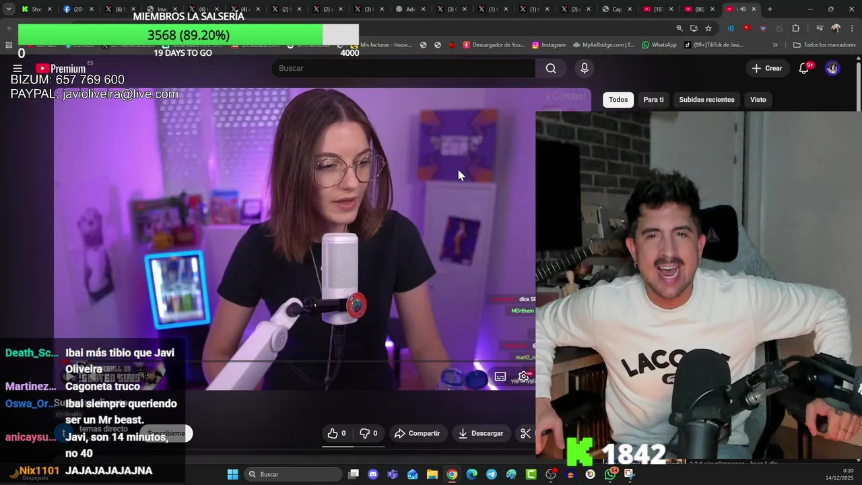Open the browser sidebar panel icon
The image size is (862, 485).
pyautogui.click(x=820, y=28)
